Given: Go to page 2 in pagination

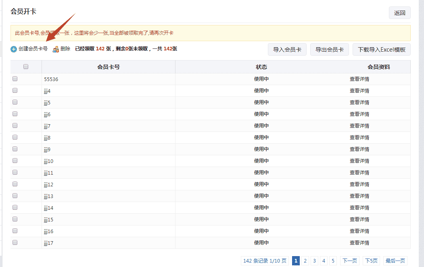Looking at the screenshot, I should point(305,261).
